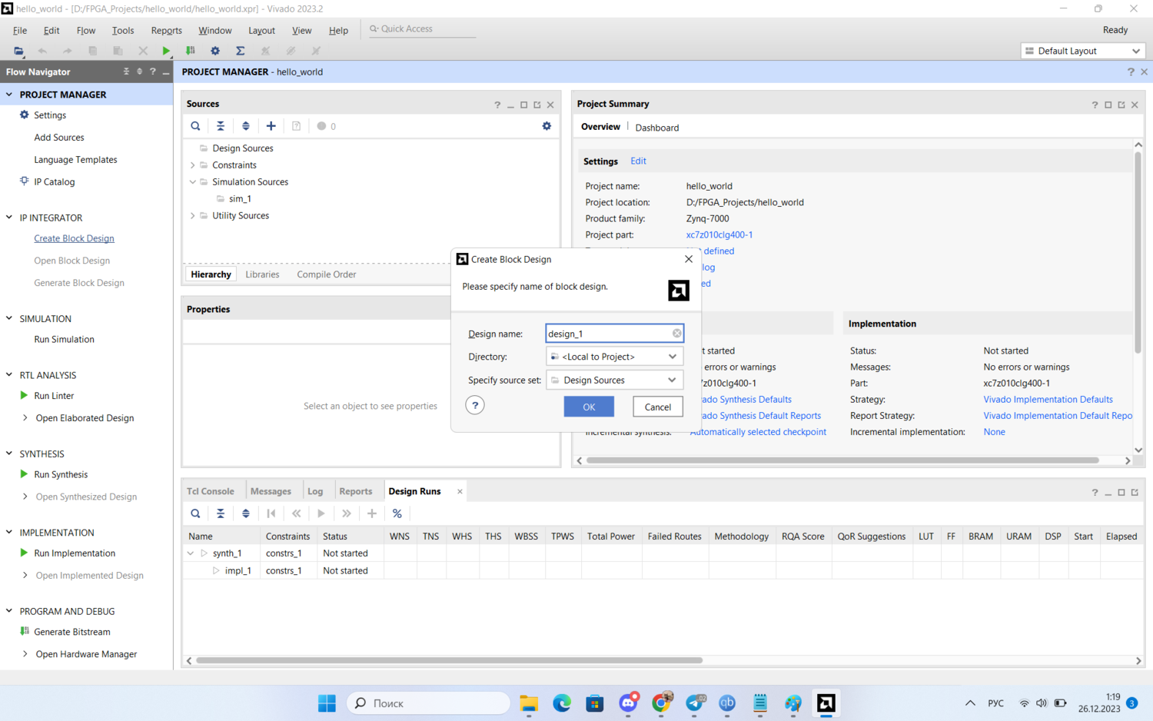This screenshot has width=1153, height=721.
Task: Expand the Constraints tree node
Action: pos(193,165)
